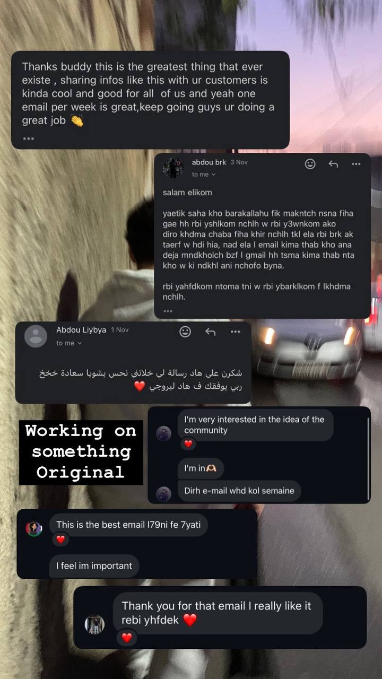Open the abdou brk sender avatar

coord(173,168)
